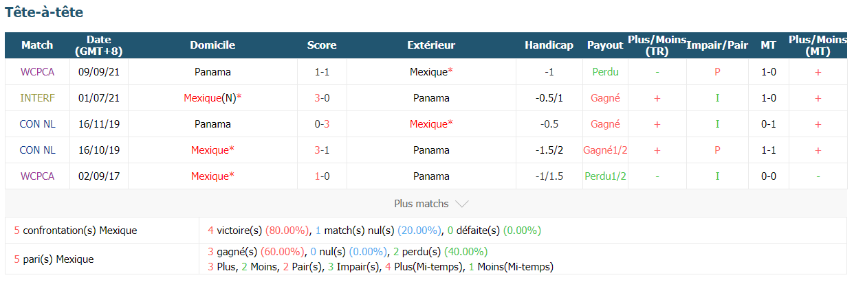Viewport: 854px width, 282px height.
Task: Click the Plus matchs label
Action: coord(421,204)
